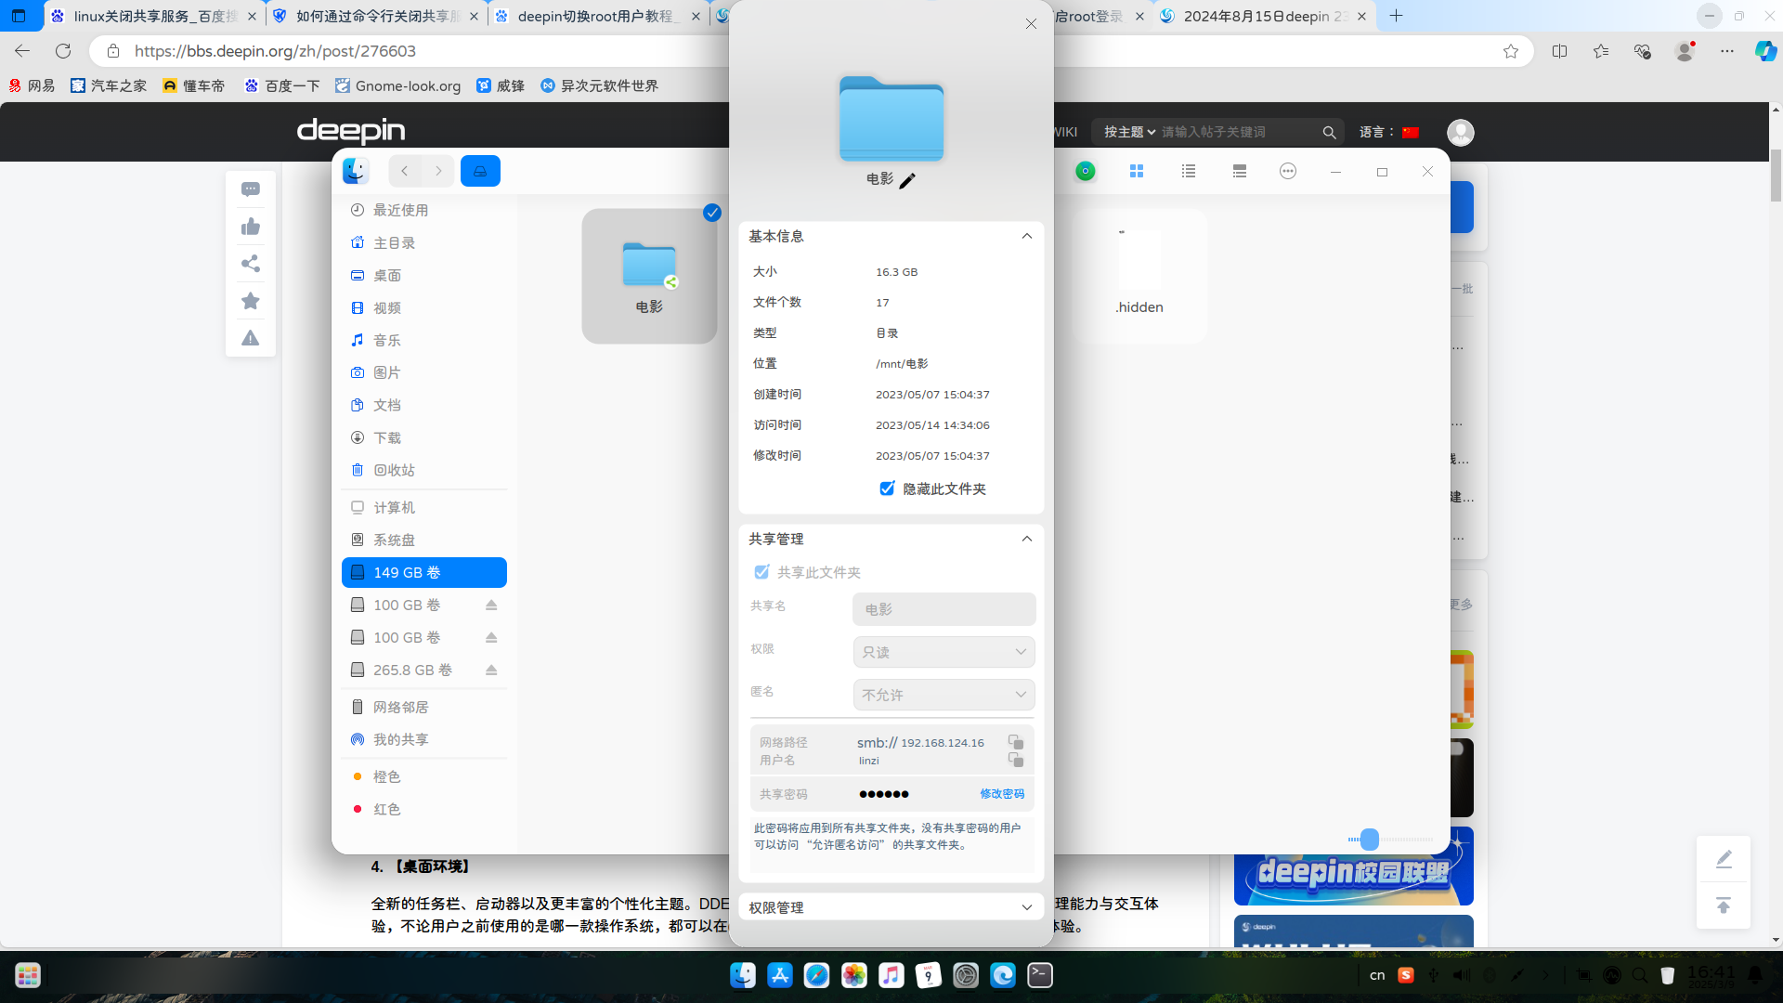This screenshot has height=1003, width=1783.
Task: Click the star favorite icon on forum sidebar
Action: pos(251,301)
